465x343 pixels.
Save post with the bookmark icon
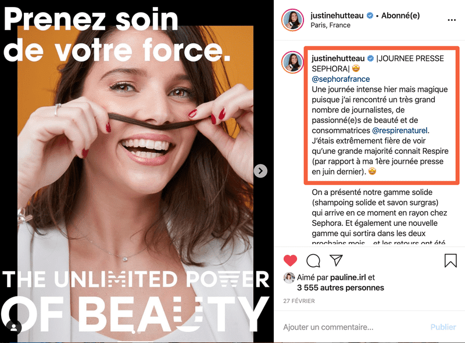click(x=450, y=261)
